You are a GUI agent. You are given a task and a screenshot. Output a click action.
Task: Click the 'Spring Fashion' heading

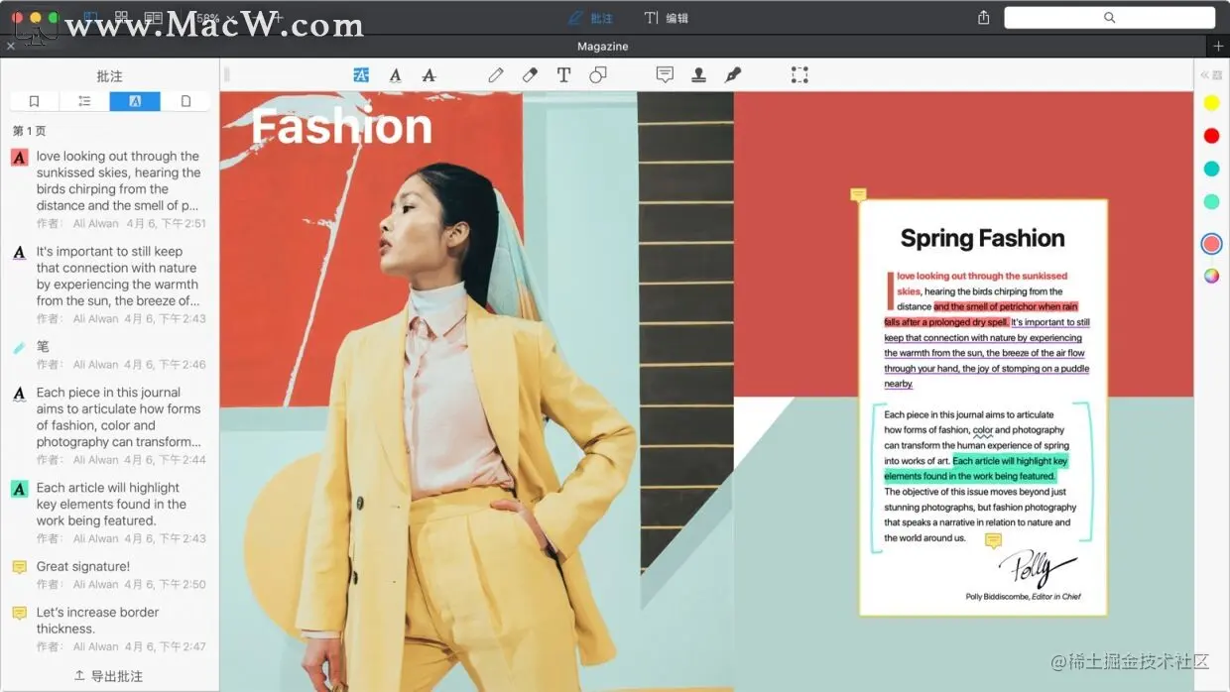coord(982,238)
